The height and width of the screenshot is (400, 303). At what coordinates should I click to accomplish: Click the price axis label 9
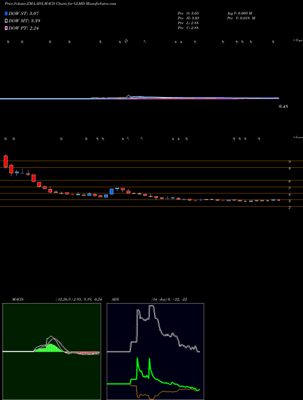click(x=290, y=162)
